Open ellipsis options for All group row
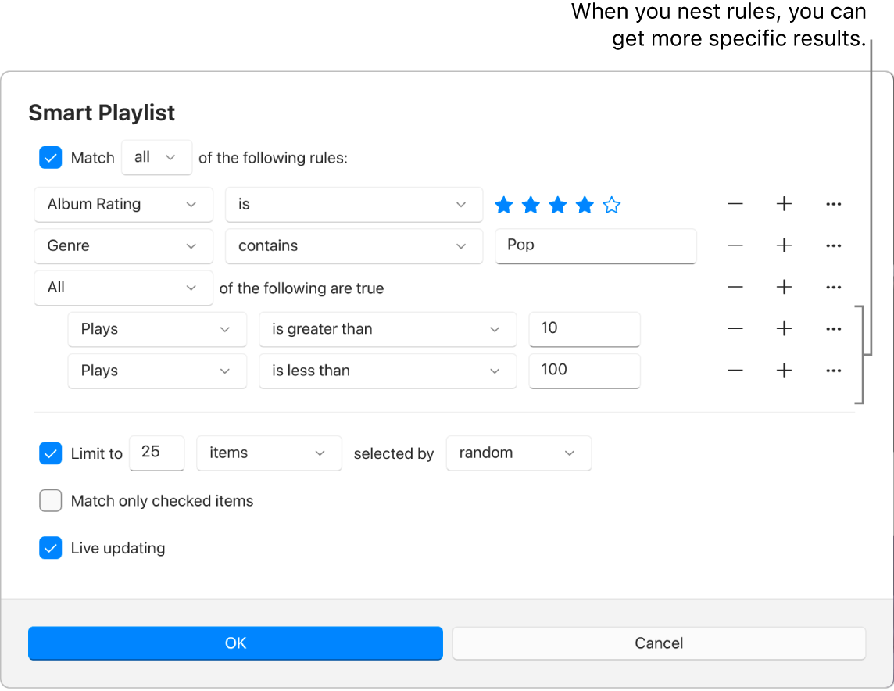Screen dimensions: 894x691 (834, 288)
